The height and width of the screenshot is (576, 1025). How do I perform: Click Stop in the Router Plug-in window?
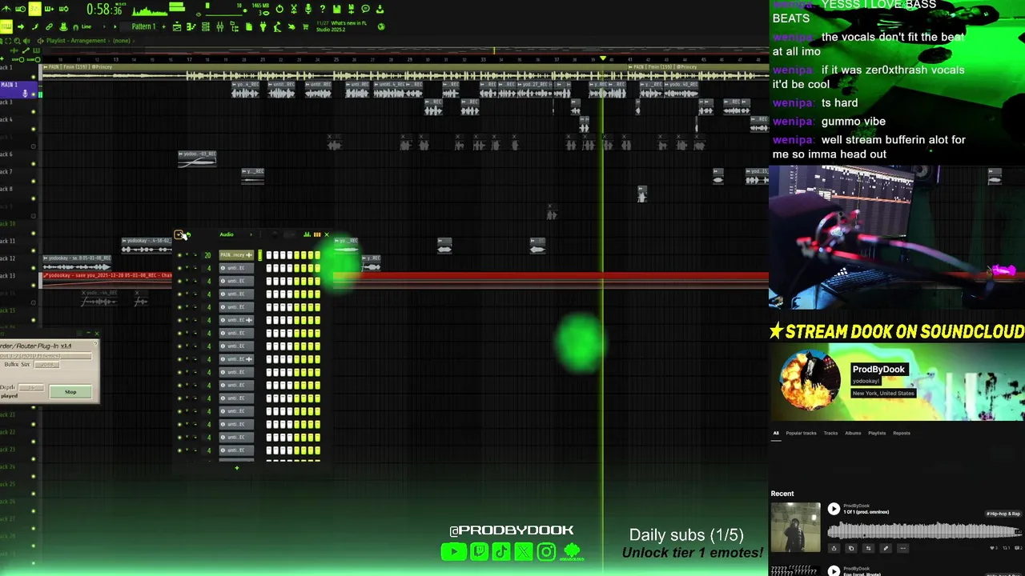point(70,391)
